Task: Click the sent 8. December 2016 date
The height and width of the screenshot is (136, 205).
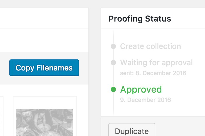Action: (153, 73)
